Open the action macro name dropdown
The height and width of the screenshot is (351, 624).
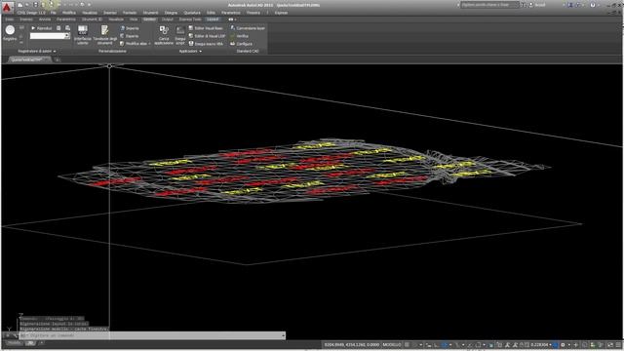coord(67,36)
